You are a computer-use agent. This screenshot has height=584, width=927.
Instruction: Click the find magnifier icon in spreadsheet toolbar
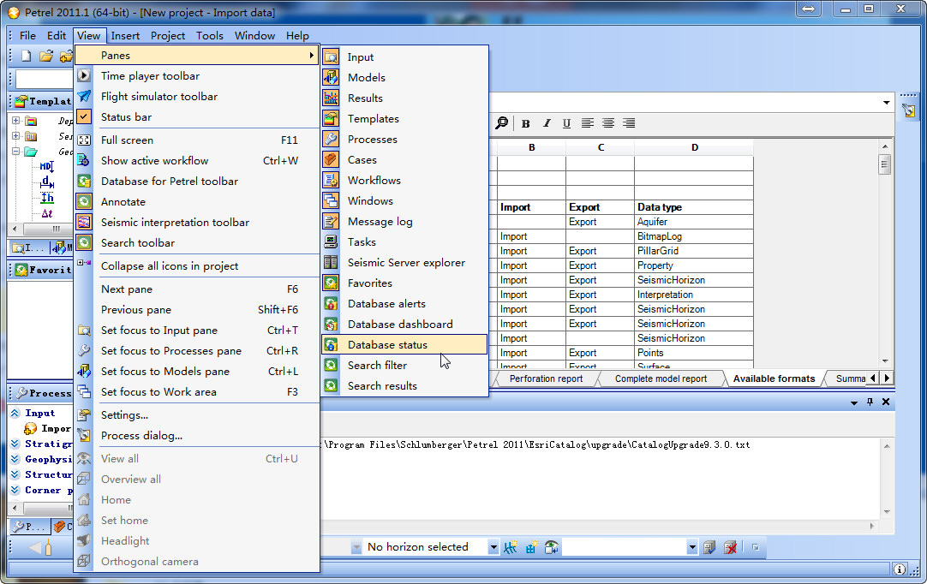[x=501, y=123]
